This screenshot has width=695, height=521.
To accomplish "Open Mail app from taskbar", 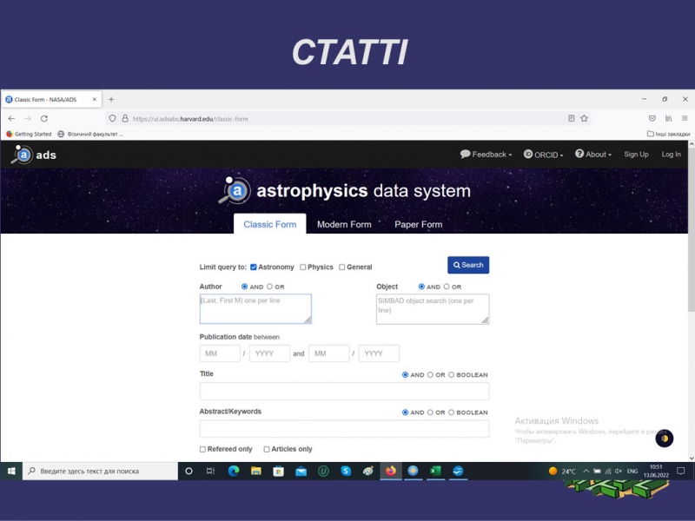I will (x=301, y=472).
